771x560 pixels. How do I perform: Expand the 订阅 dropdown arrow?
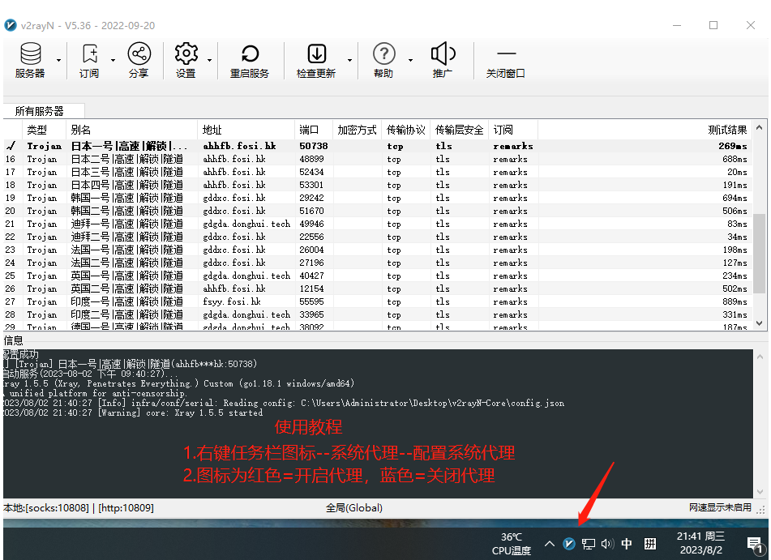[x=113, y=61]
